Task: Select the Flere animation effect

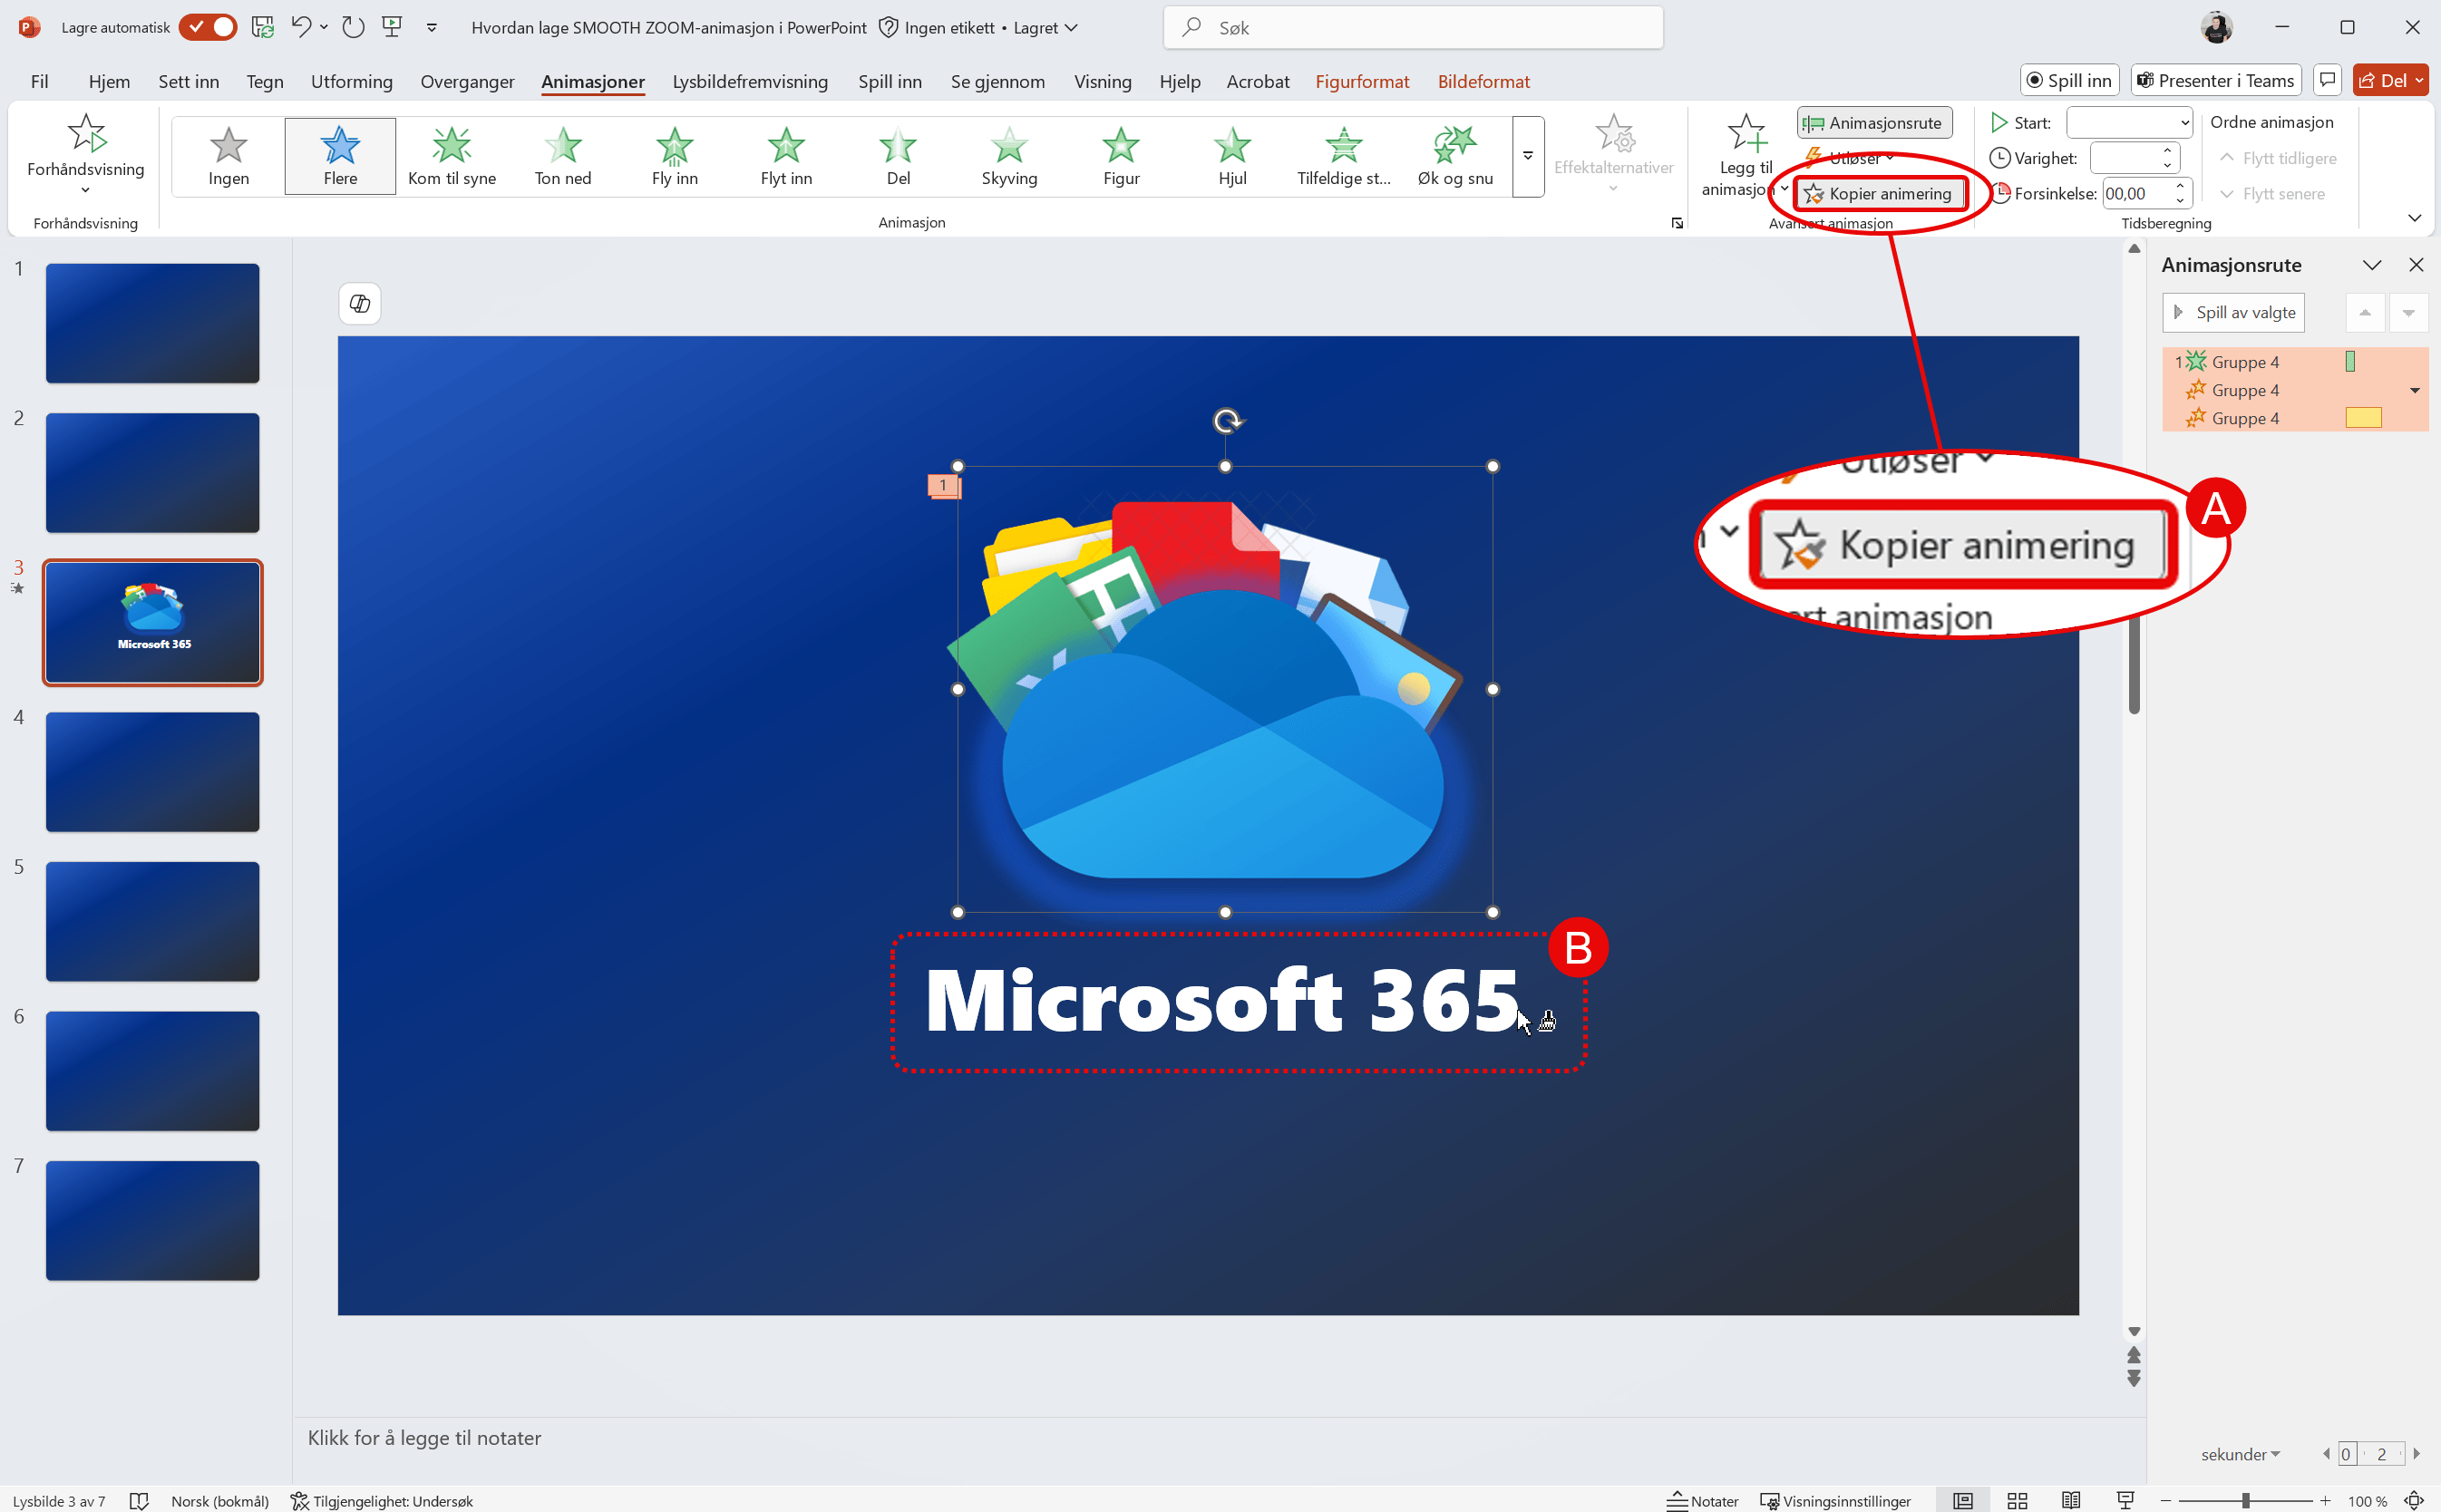Action: tap(340, 156)
